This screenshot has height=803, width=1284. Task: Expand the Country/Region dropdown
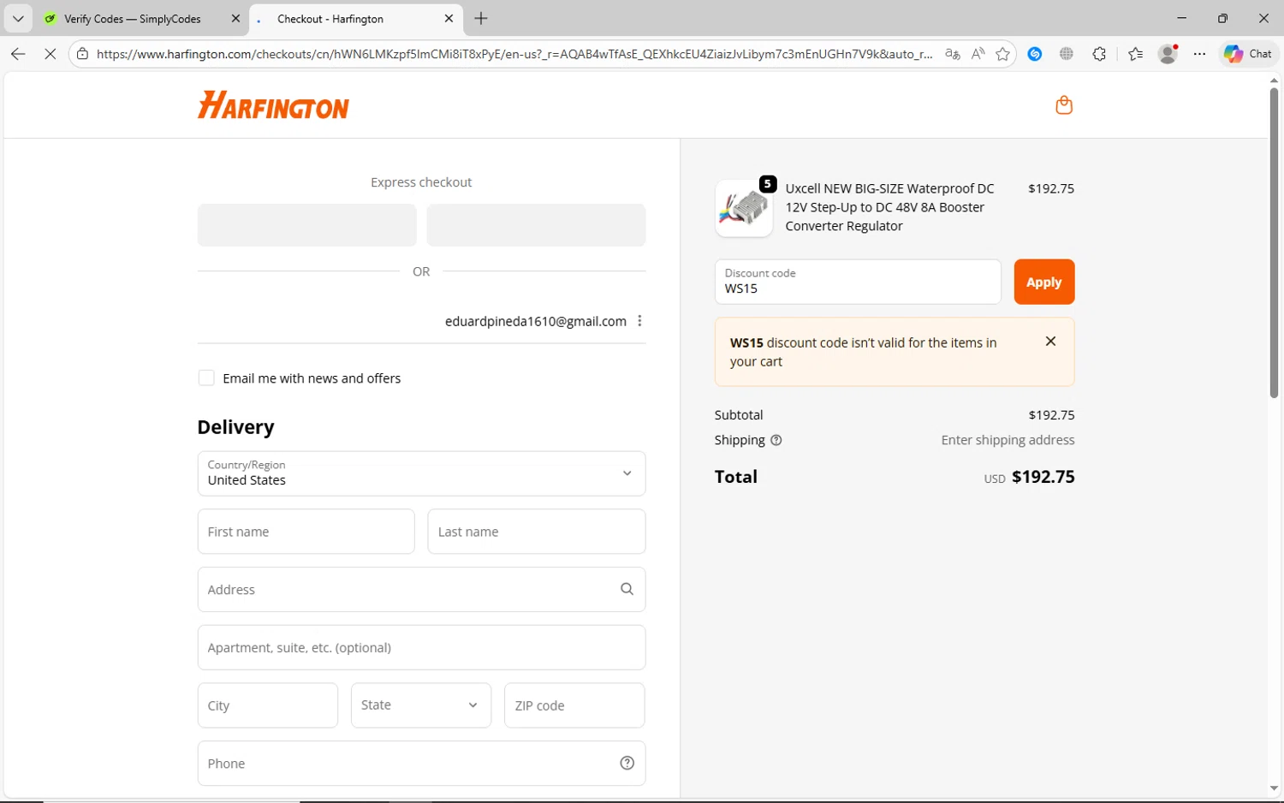click(x=421, y=473)
